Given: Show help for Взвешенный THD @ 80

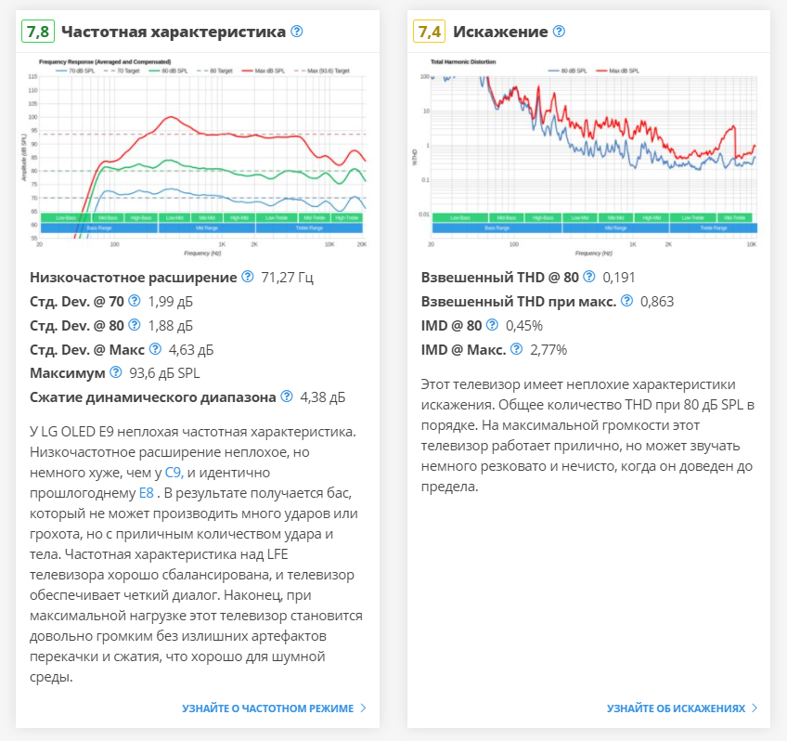Looking at the screenshot, I should [589, 277].
